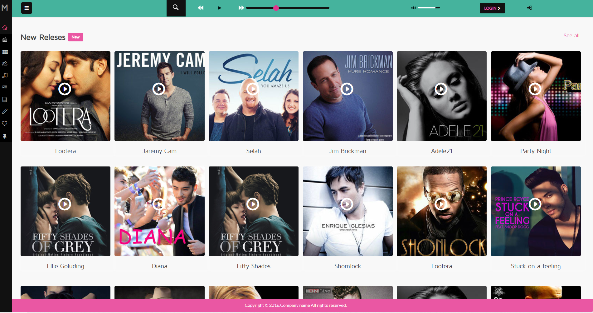Play the current track
The width and height of the screenshot is (593, 313).
[x=220, y=8]
